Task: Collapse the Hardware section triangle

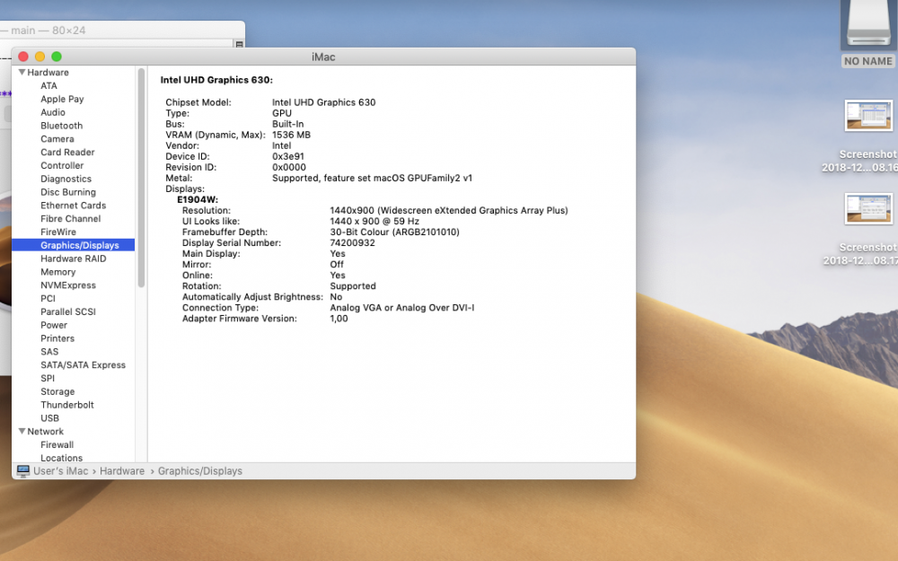Action: (x=22, y=73)
